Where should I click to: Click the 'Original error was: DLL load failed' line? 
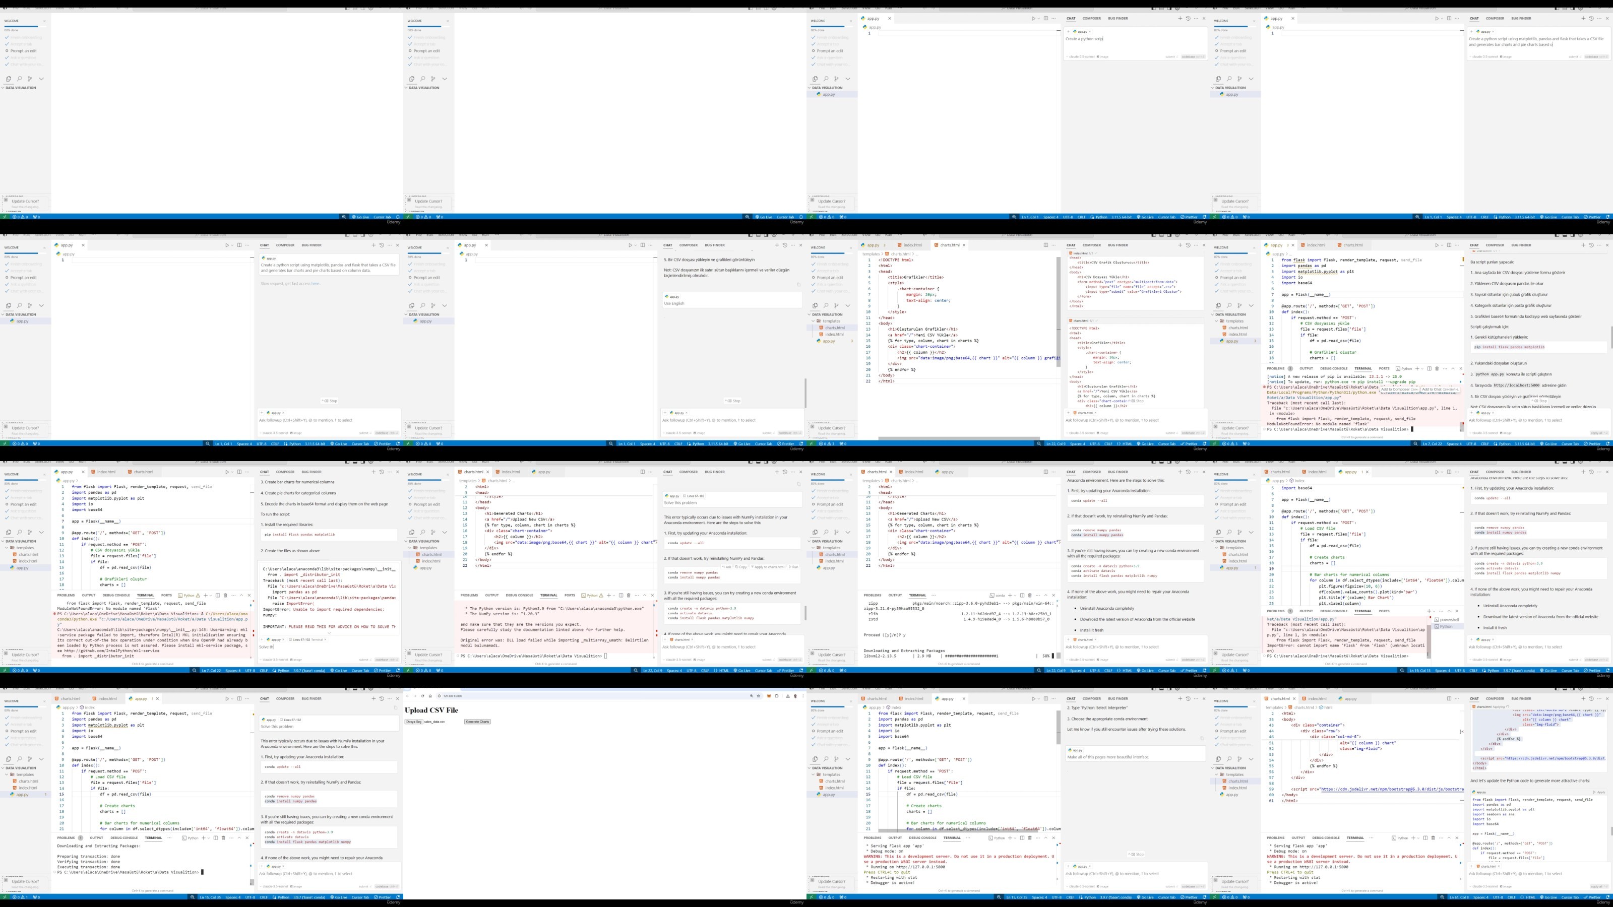554,640
